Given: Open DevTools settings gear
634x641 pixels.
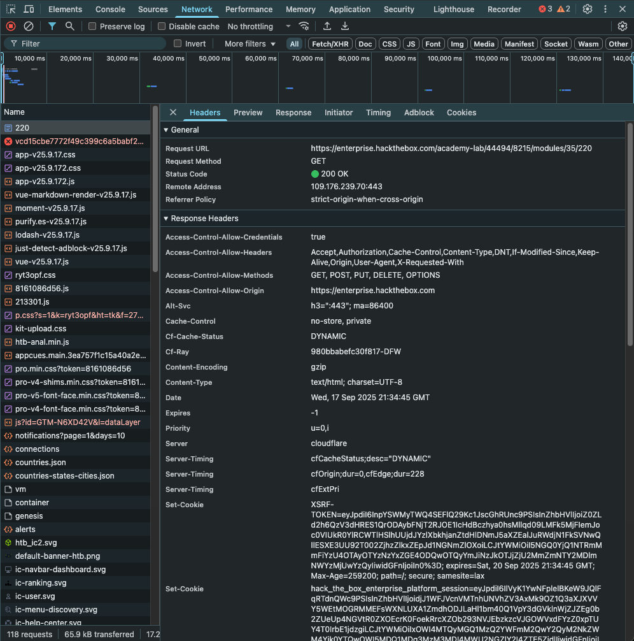Looking at the screenshot, I should pos(588,9).
